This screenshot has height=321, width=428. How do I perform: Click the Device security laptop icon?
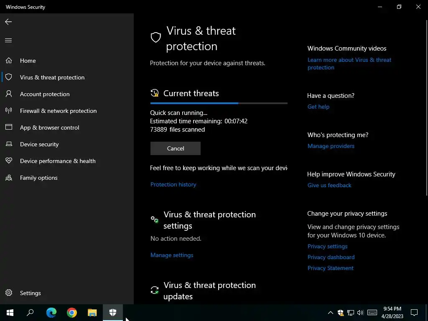(x=9, y=144)
